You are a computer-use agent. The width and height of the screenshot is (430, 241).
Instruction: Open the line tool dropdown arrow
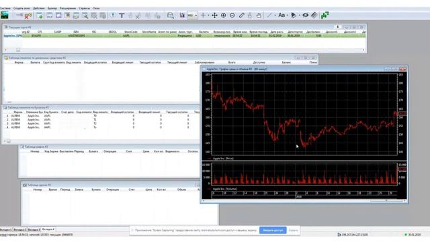pyautogui.click(x=275, y=15)
